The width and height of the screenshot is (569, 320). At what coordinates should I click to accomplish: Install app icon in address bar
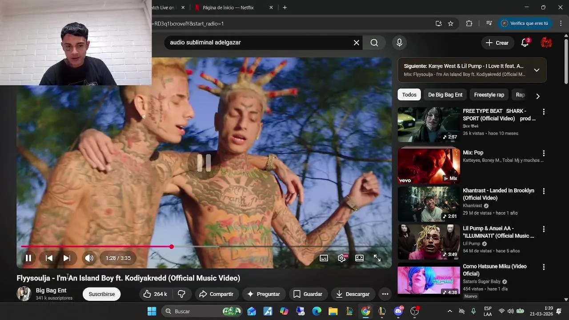[x=439, y=24]
